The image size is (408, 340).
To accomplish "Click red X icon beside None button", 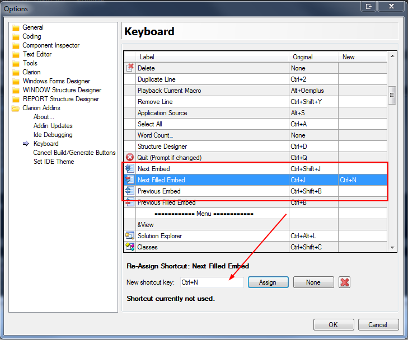I will pos(345,282).
